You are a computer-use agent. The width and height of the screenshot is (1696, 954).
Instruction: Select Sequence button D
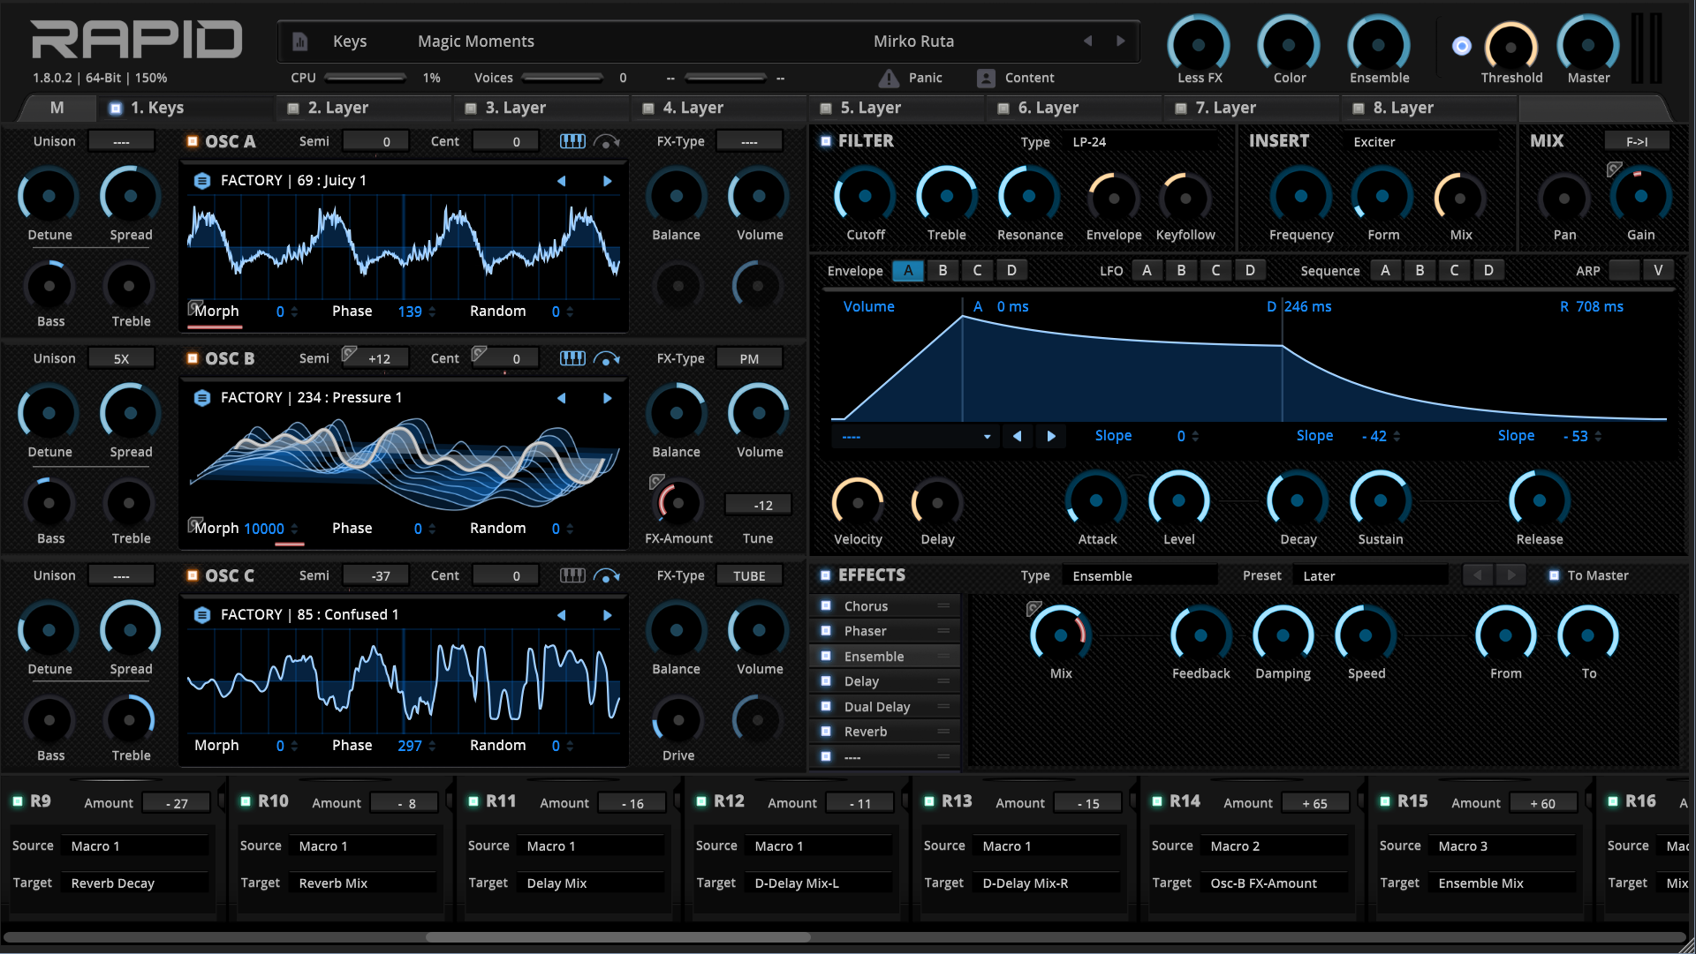[1488, 270]
